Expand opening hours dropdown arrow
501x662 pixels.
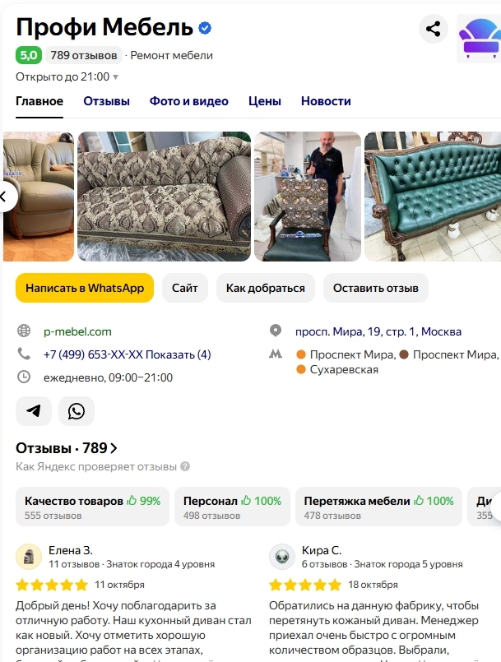(115, 77)
